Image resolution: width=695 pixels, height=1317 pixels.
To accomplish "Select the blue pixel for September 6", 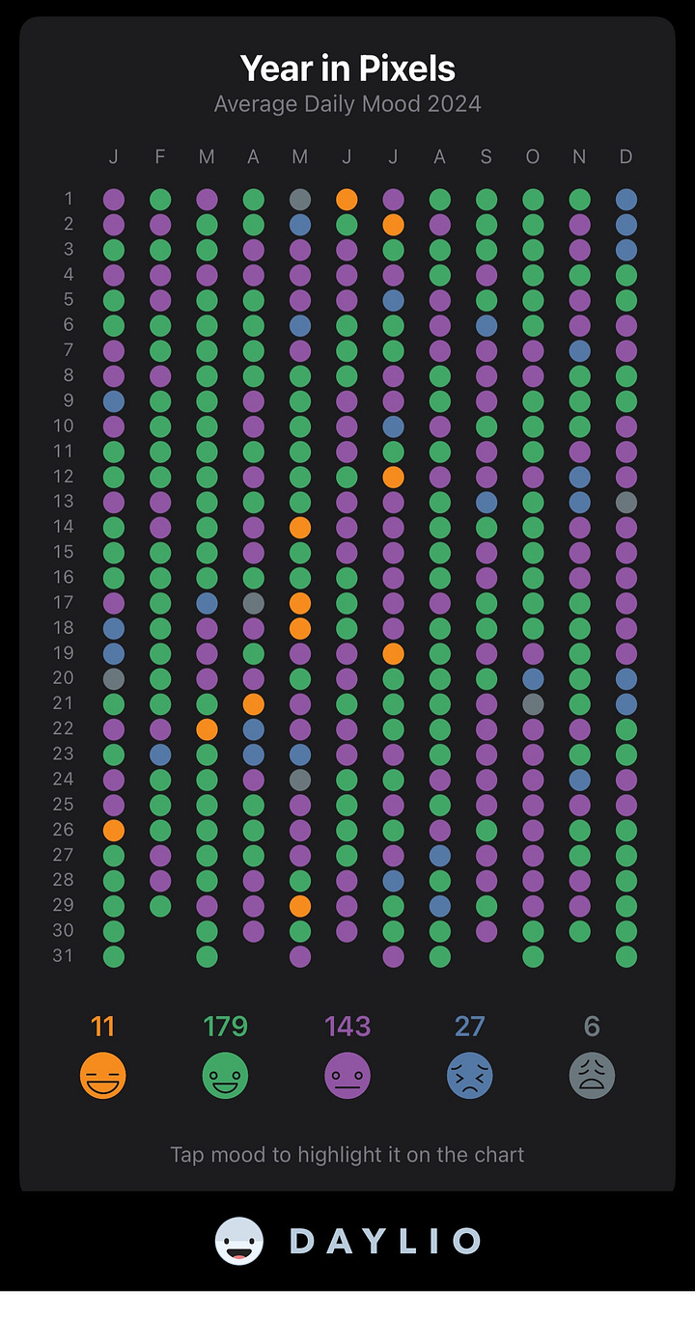I will pyautogui.click(x=486, y=326).
